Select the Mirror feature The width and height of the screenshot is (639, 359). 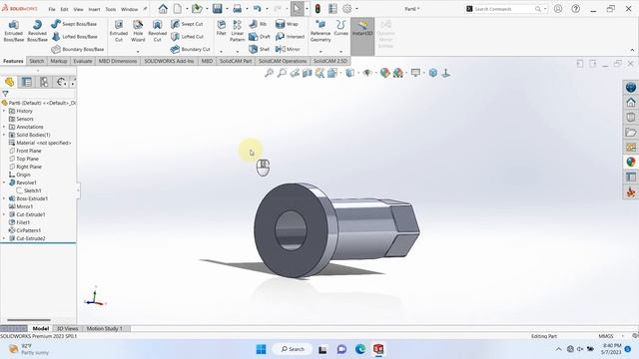(288, 49)
